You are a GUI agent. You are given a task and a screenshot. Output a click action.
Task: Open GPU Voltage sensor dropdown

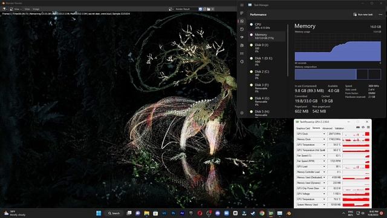(x=324, y=194)
